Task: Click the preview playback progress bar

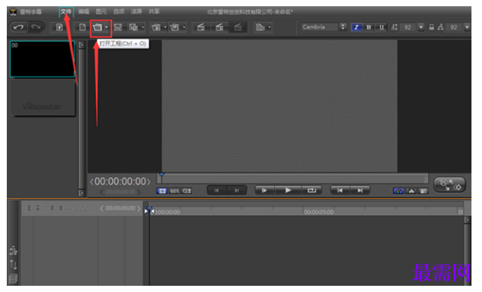Action: (292, 179)
